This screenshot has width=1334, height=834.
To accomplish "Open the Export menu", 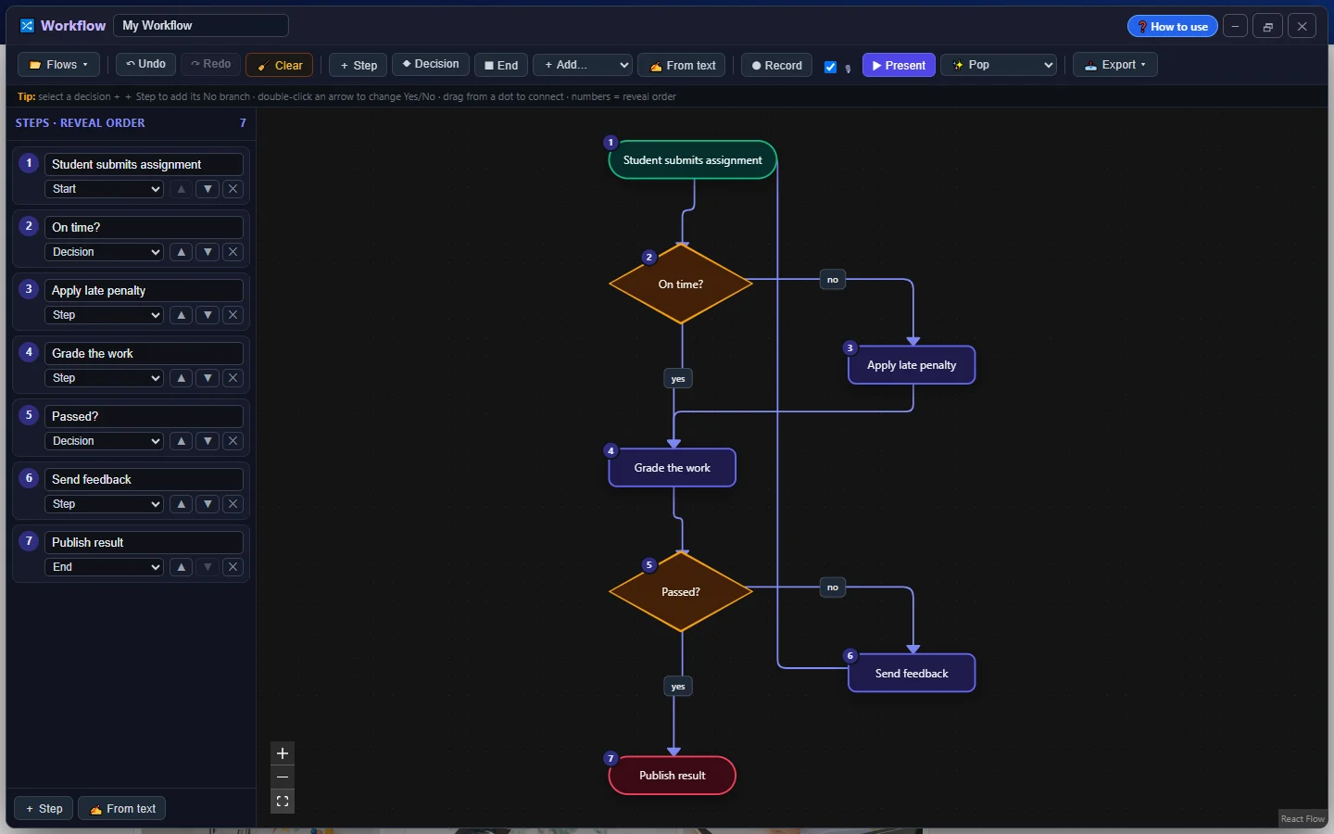I will (x=1115, y=65).
